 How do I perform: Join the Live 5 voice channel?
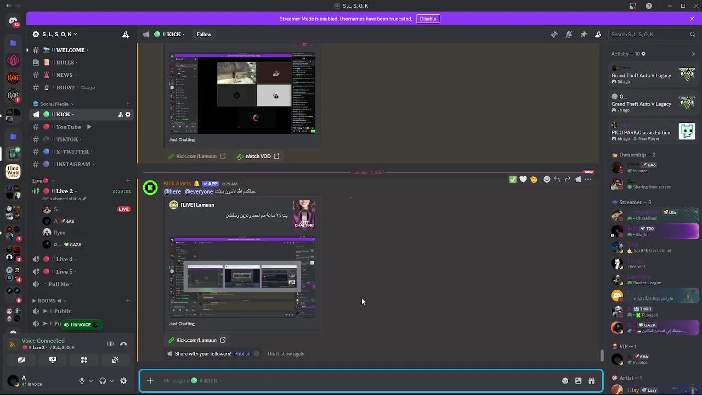point(82,272)
